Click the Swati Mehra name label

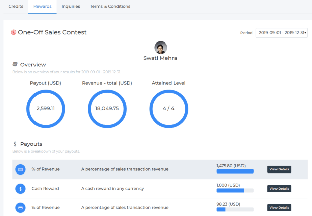(160, 58)
